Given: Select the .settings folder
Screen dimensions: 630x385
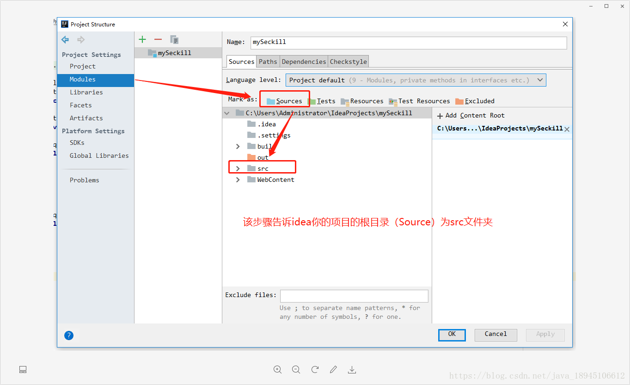Looking at the screenshot, I should 269,135.
